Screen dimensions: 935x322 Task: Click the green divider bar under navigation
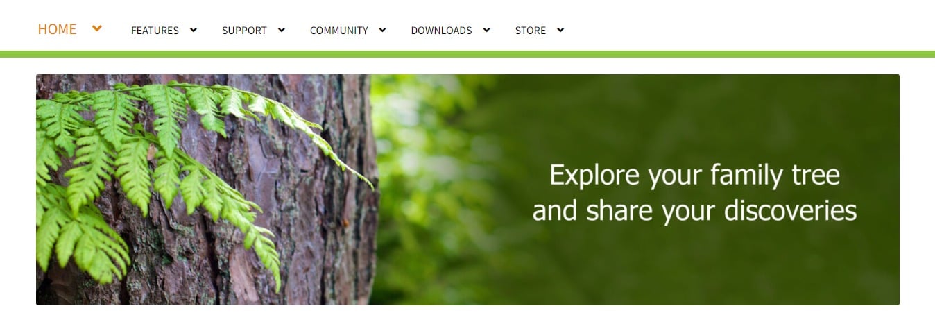(468, 54)
